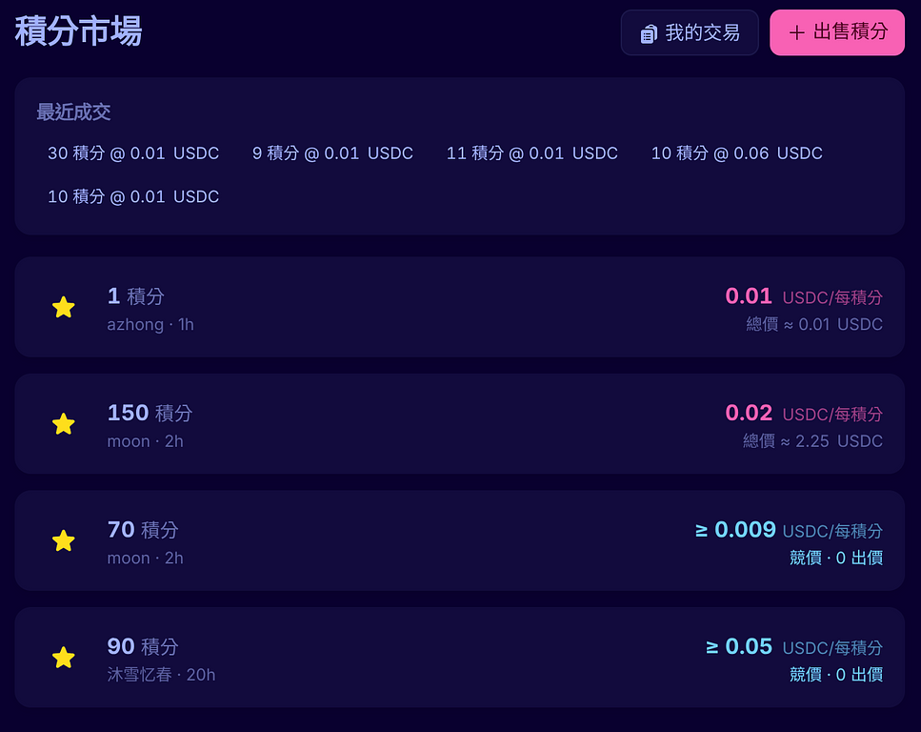
Task: Click 競價 · 0 出價 on the 70 積分 listing
Action: pyautogui.click(x=835, y=558)
